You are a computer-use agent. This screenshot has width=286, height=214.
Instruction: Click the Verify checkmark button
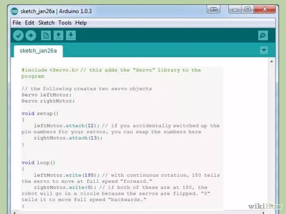(x=18, y=35)
